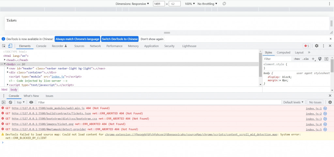The image size is (334, 157).
Task: Toggle the .cls element classes button
Action: (x=305, y=59)
